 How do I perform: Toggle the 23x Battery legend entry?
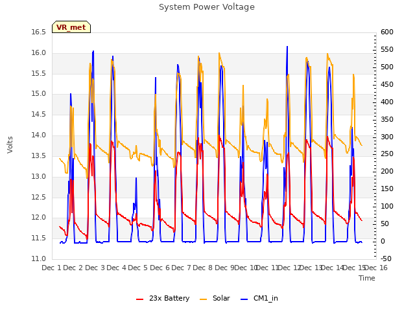click(x=163, y=298)
